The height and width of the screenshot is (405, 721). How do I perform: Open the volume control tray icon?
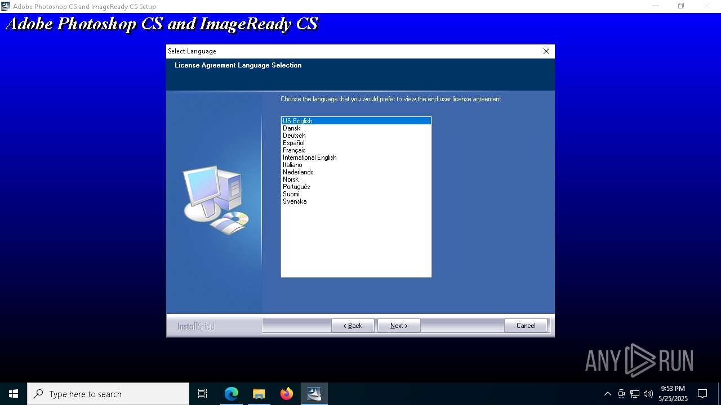(x=648, y=394)
